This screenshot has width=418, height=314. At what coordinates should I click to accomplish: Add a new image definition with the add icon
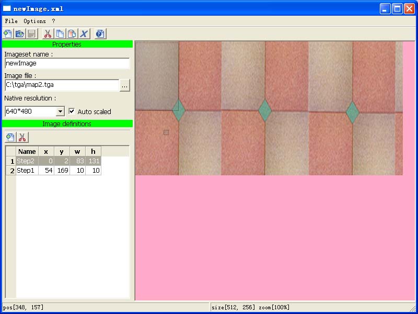pyautogui.click(x=10, y=138)
